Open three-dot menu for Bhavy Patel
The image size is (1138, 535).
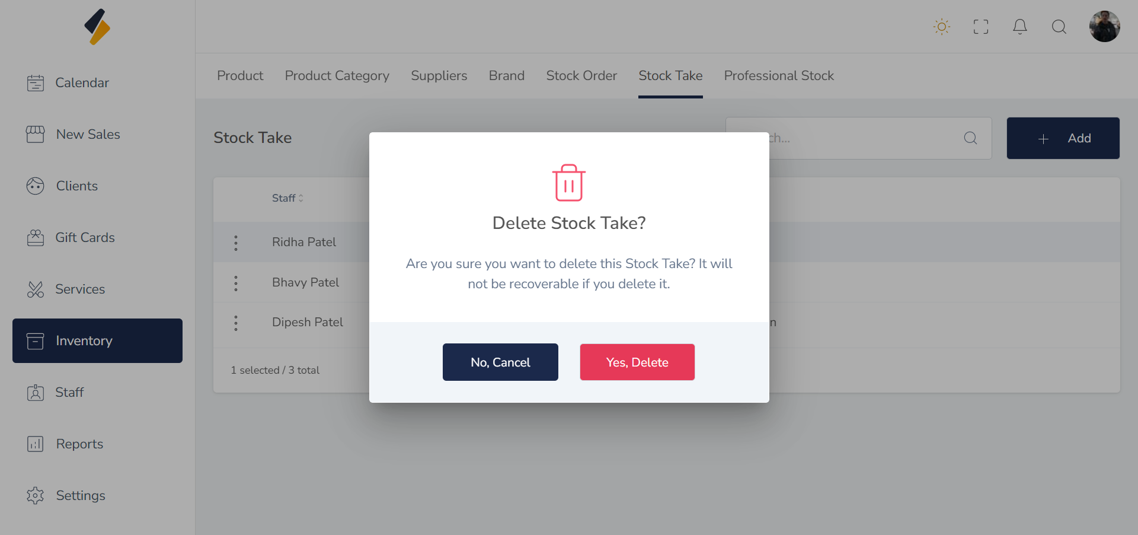236,283
